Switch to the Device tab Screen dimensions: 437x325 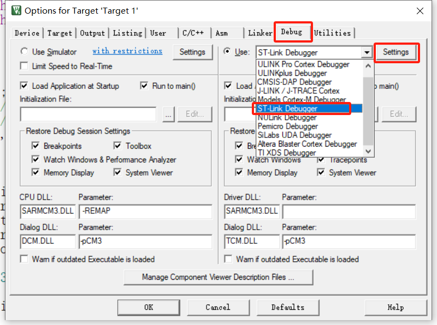click(27, 33)
